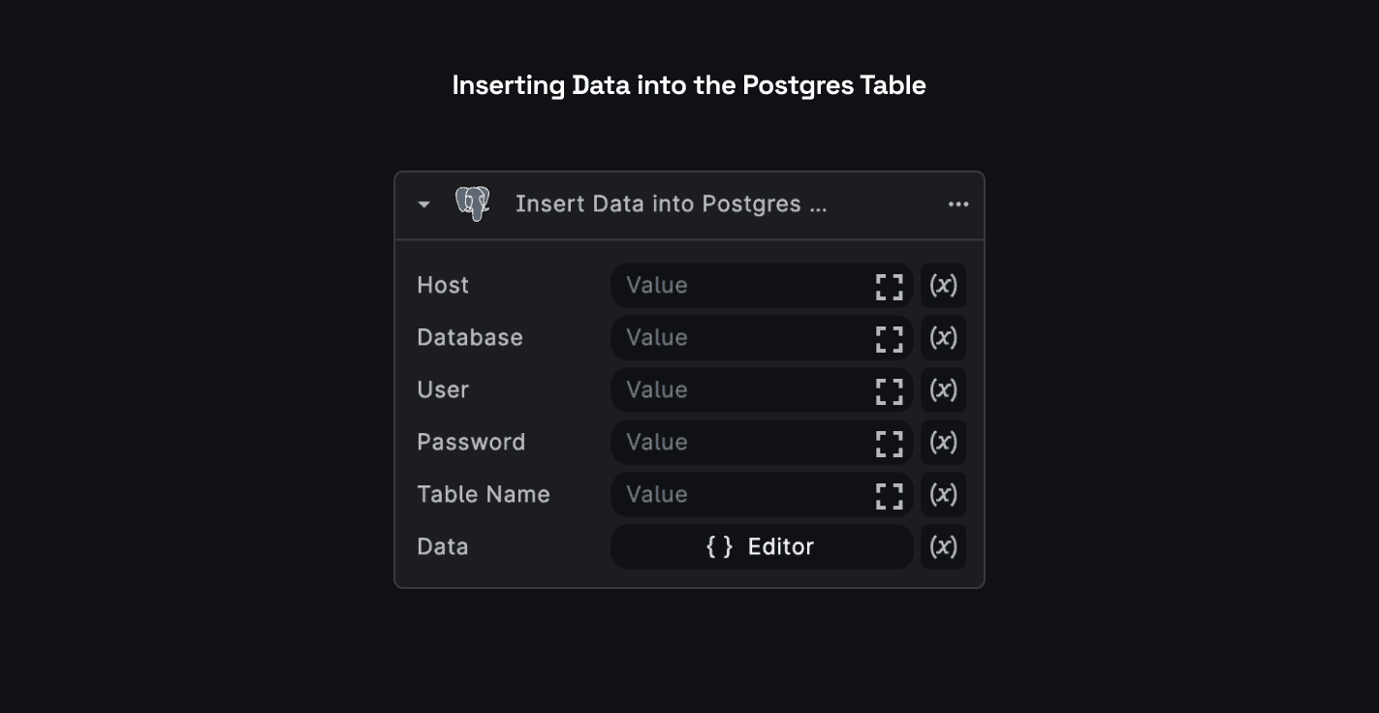Expand the User value field editor
This screenshot has height=713, width=1379.
point(889,390)
